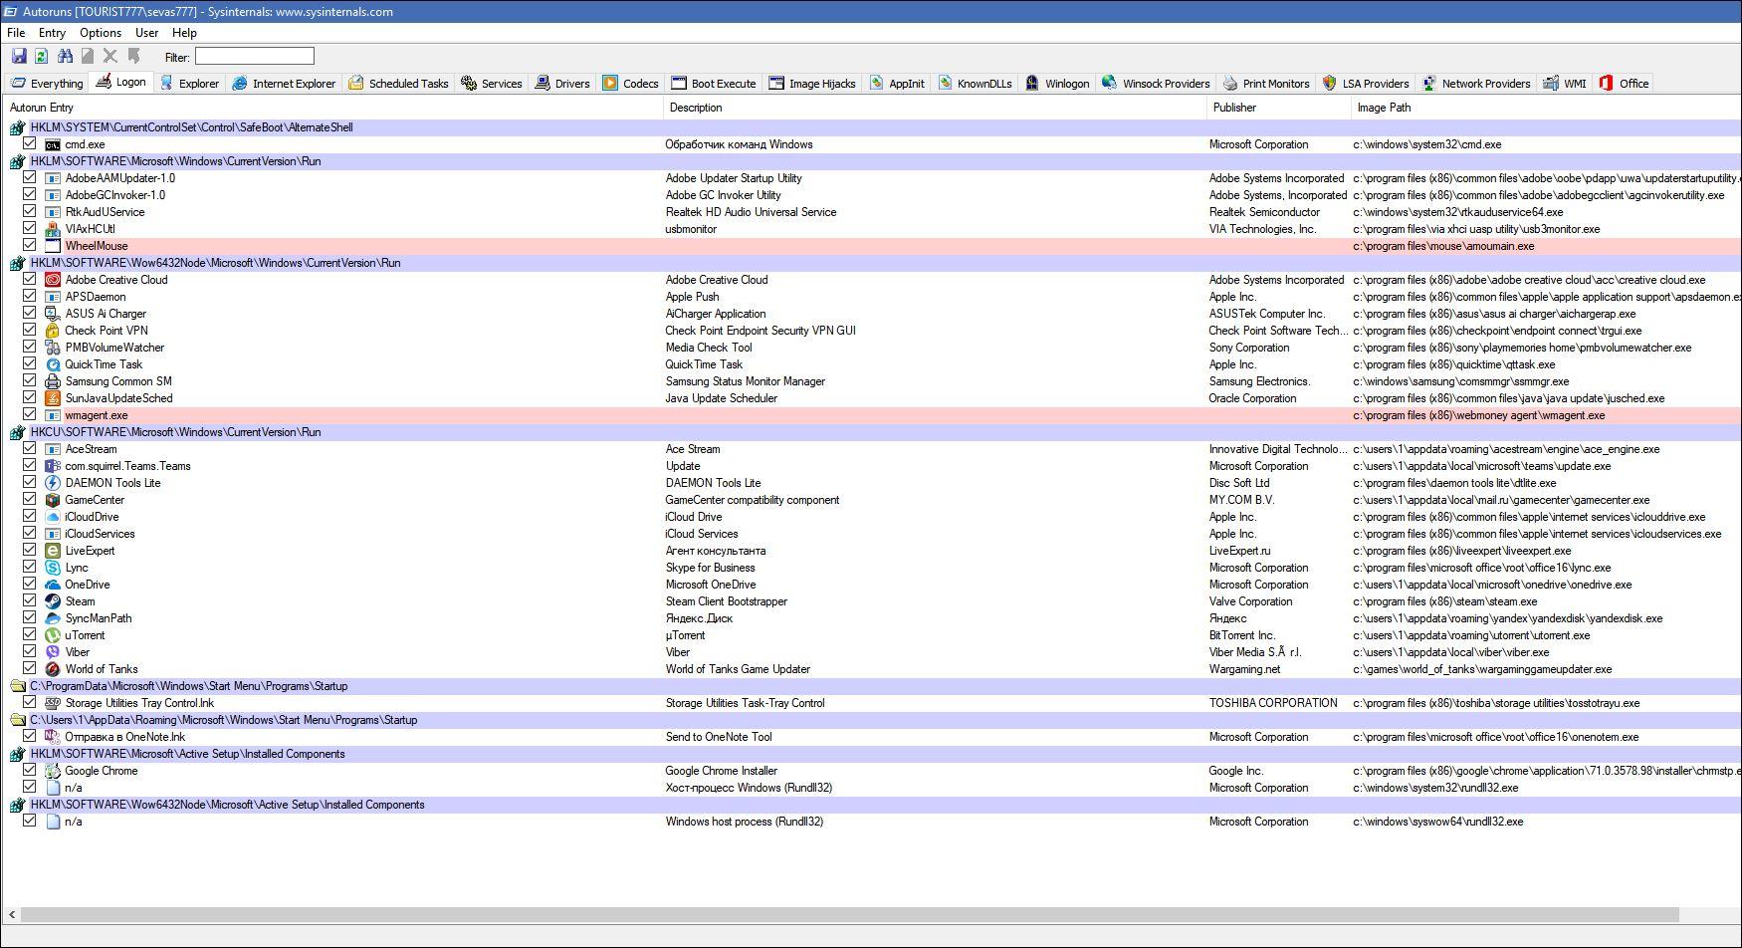This screenshot has width=1742, height=948.
Task: Open the Services tab
Action: 492,84
